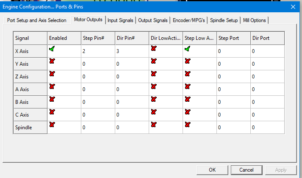
Task: Toggle X Axis Dir LowActive red X
Action: [154, 49]
